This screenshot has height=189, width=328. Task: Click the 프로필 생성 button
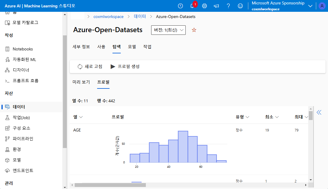[x=125, y=67]
